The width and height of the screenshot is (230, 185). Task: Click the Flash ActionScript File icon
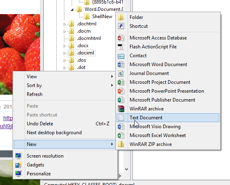pos(121,47)
